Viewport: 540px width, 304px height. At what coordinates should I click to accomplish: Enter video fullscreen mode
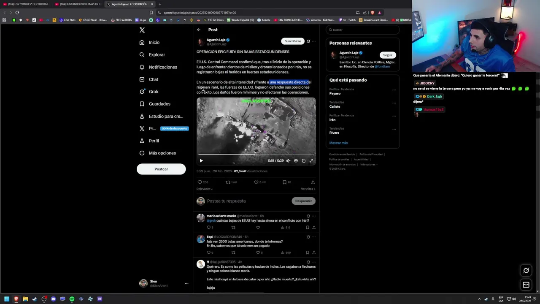pyautogui.click(x=311, y=160)
